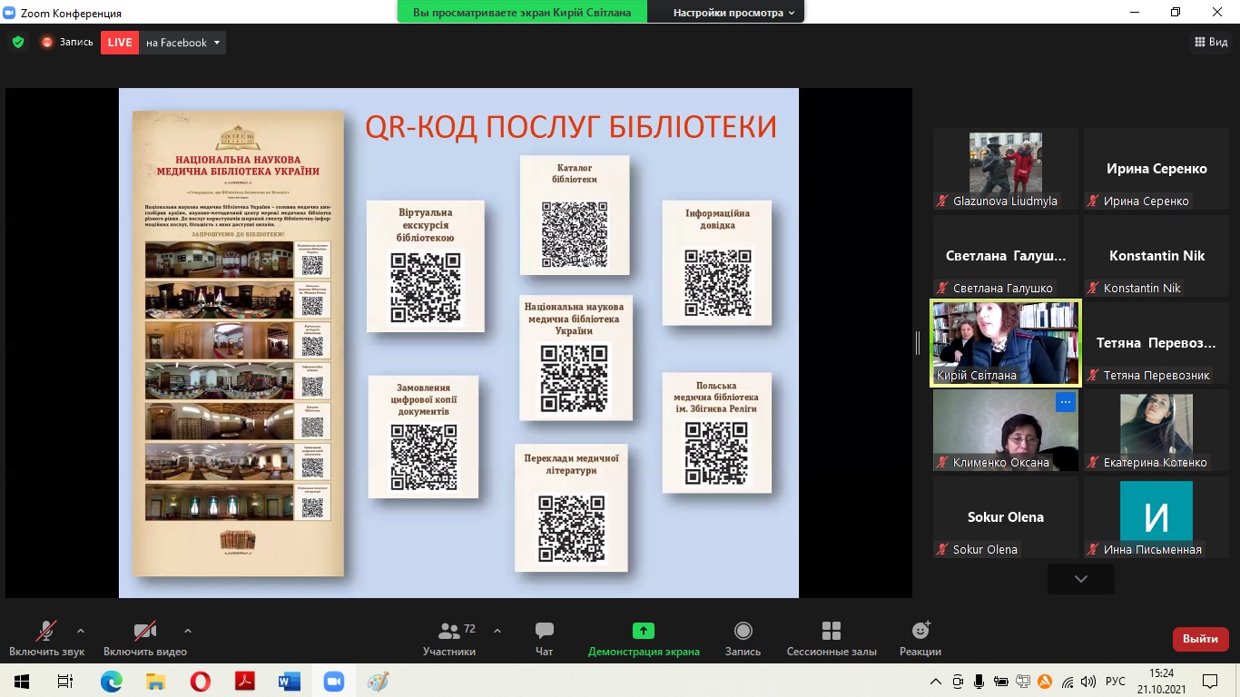Select the Тетяна Перевозник participant tile
This screenshot has height=697, width=1240.
point(1156,343)
